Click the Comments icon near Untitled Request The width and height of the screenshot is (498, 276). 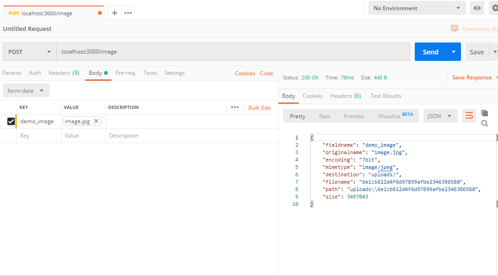(x=455, y=29)
